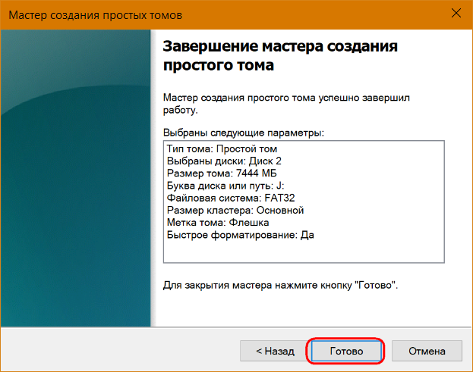
Task: Select the line 'Тип тома: Простой том'
Action: tap(222, 148)
